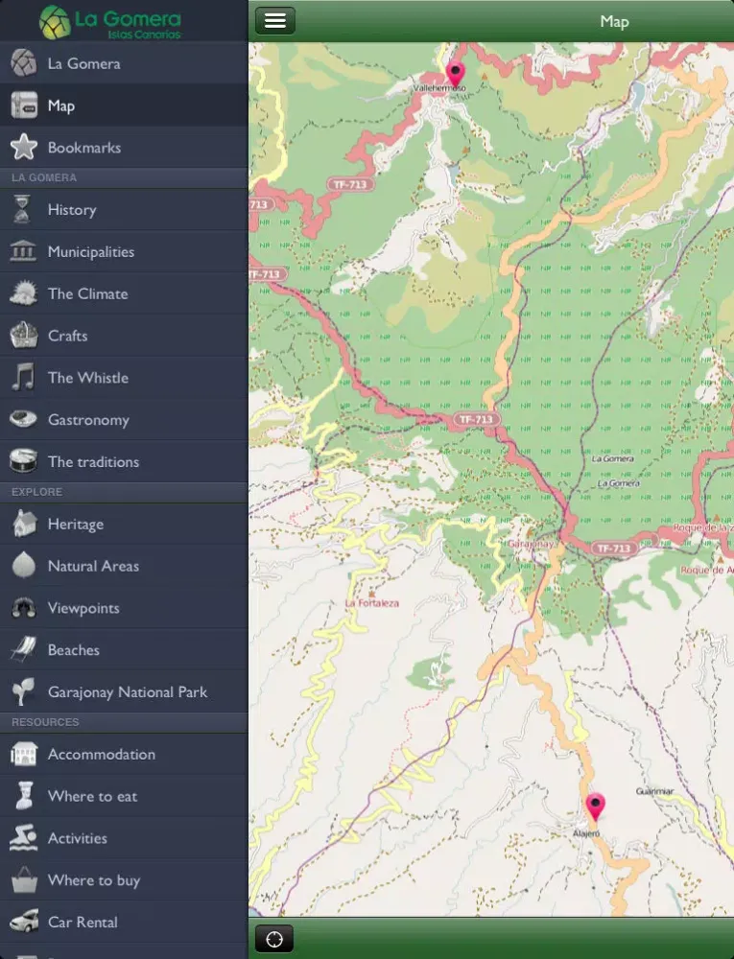Tap the Heritage church icon
Screen dimensions: 734x959
[x=24, y=524]
